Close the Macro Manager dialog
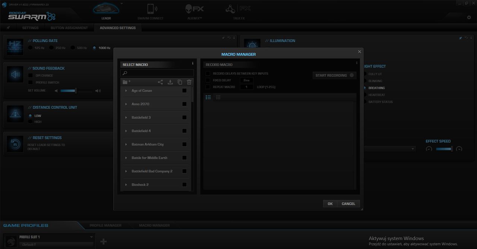 (x=360, y=52)
